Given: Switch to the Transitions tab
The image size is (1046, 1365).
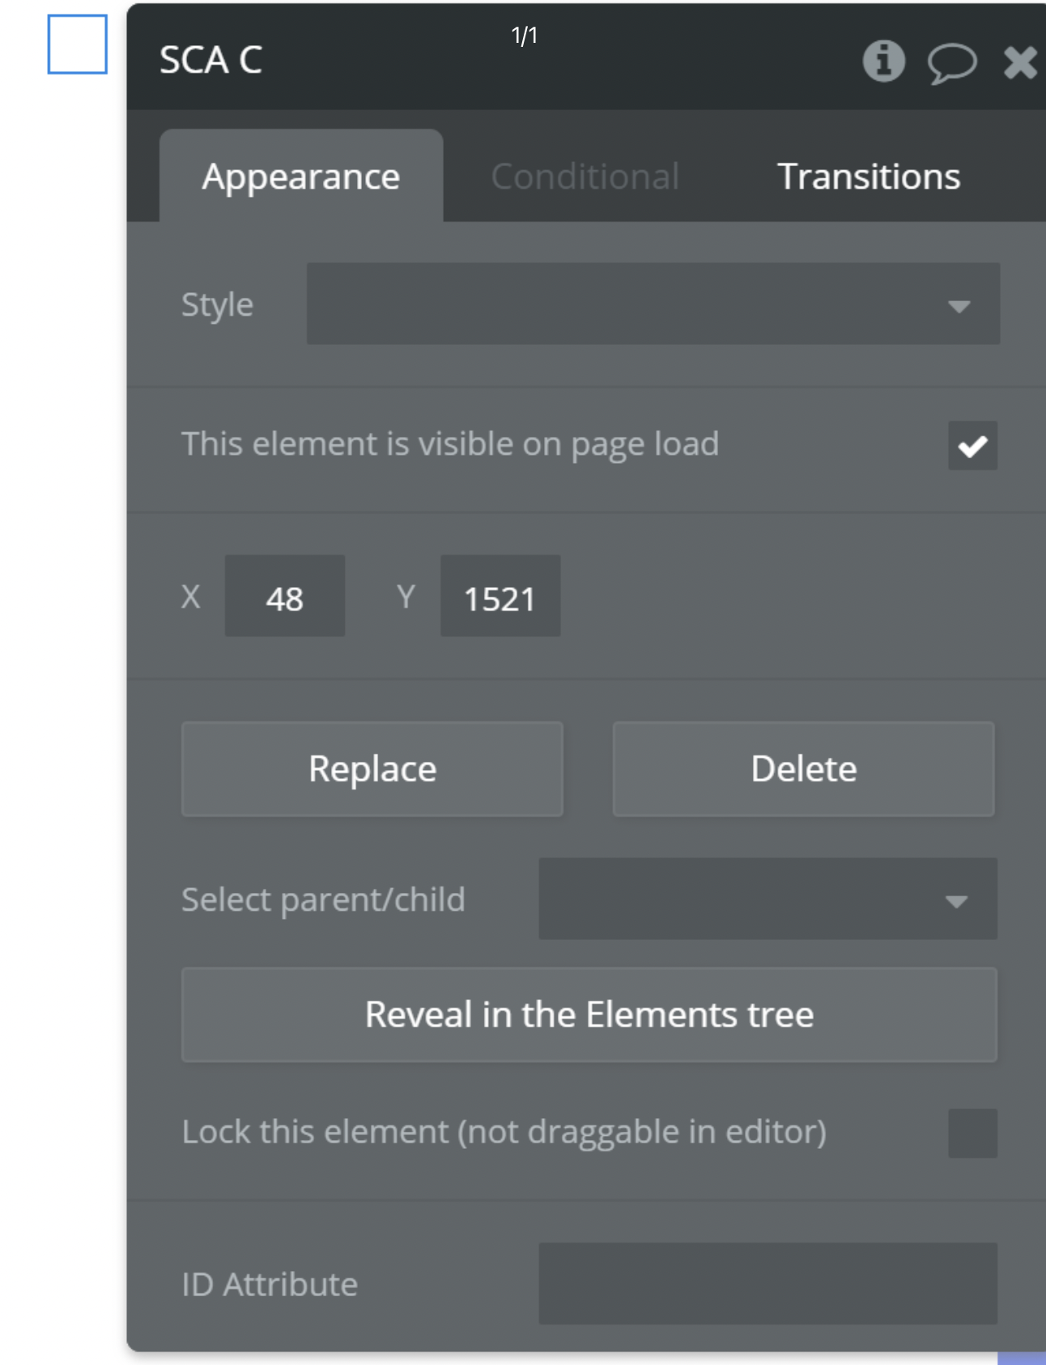Looking at the screenshot, I should click(x=868, y=176).
